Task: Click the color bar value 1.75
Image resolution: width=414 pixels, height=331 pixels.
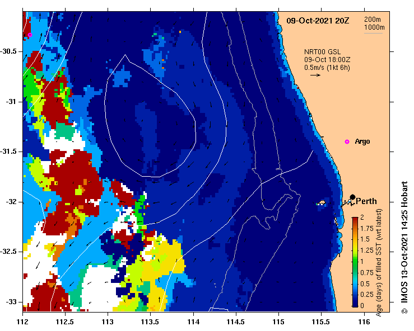Action: (x=367, y=229)
